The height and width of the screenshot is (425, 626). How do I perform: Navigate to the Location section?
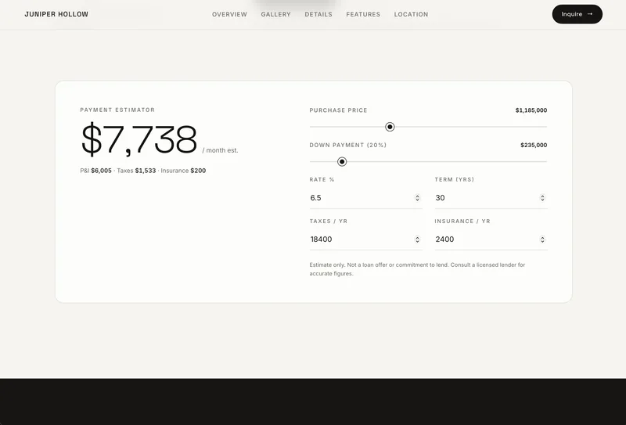412,14
